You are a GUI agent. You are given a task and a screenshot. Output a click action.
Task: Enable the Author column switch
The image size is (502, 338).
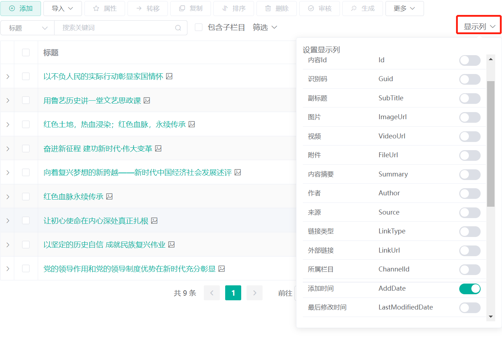(470, 193)
